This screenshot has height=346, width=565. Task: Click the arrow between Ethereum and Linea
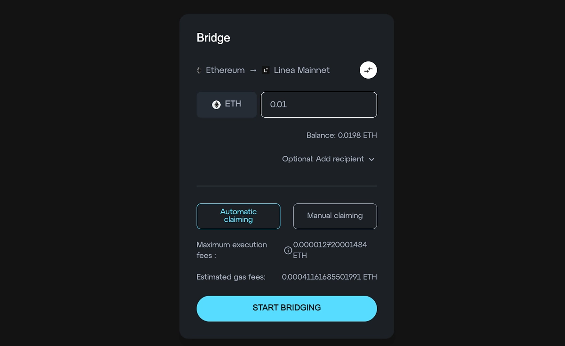click(253, 70)
